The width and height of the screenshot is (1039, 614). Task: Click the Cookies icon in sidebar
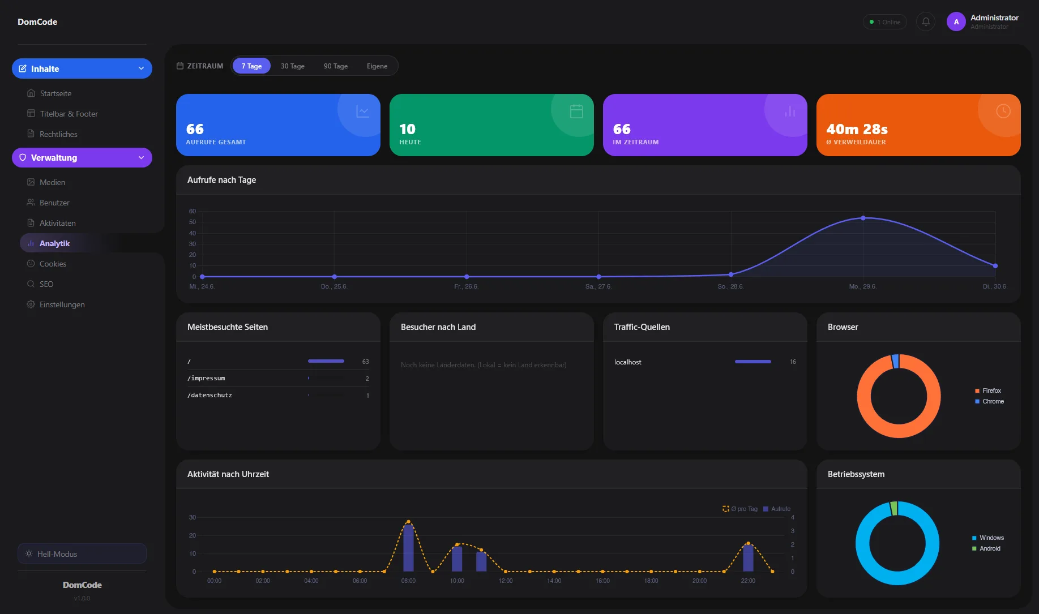[31, 264]
